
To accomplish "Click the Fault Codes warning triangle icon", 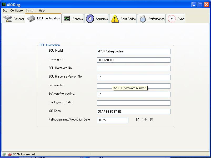I will click(115, 19).
